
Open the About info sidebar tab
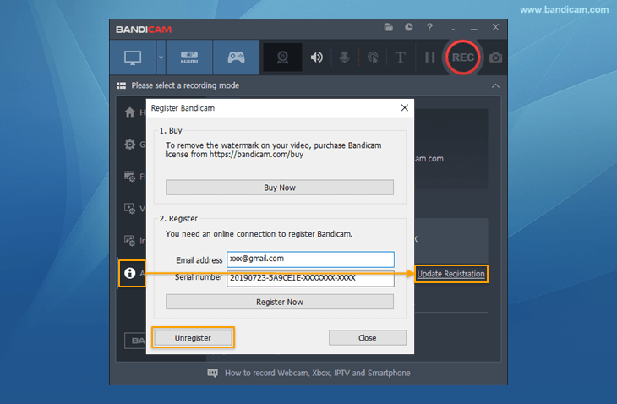[x=132, y=273]
